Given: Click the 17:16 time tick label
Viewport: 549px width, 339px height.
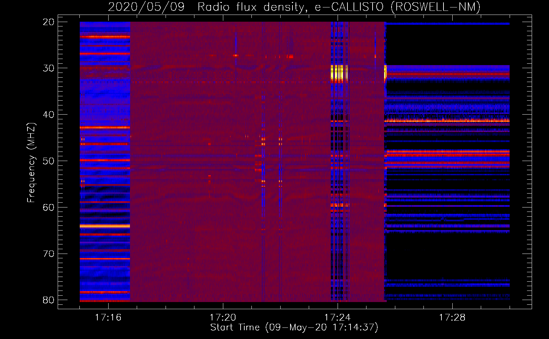Looking at the screenshot, I should pos(108,318).
